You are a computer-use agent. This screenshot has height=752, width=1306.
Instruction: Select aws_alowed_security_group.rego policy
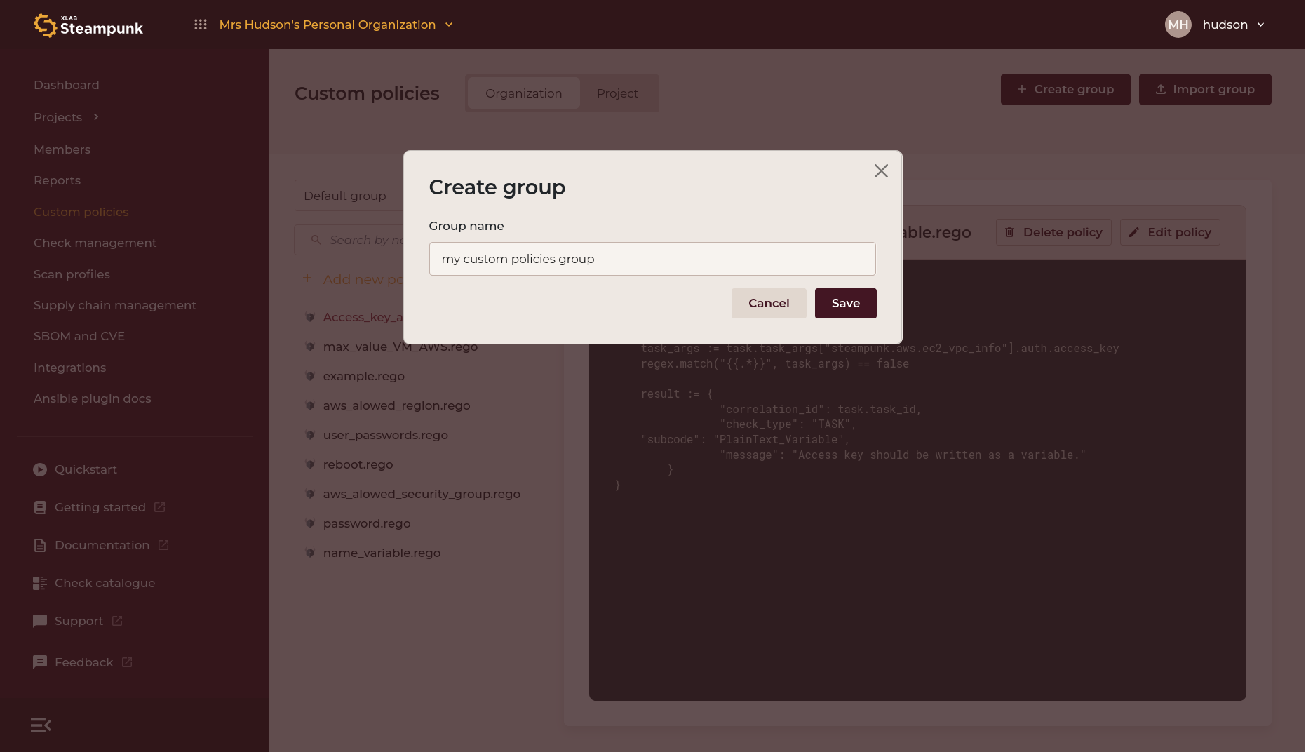point(422,494)
